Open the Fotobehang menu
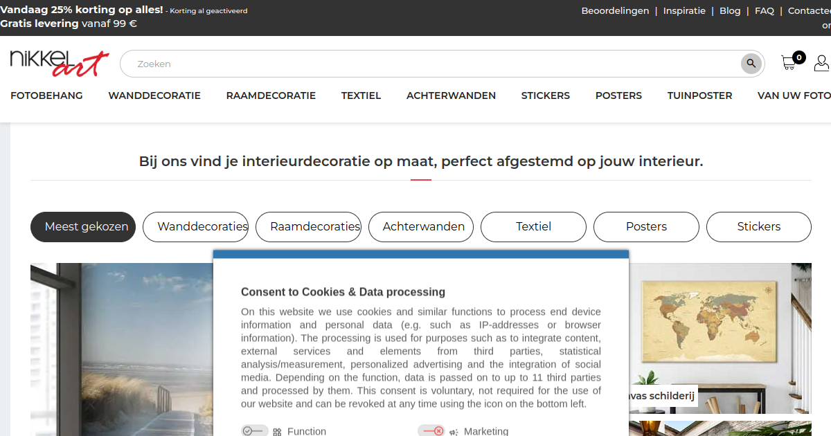This screenshot has height=436, width=831. coord(46,96)
